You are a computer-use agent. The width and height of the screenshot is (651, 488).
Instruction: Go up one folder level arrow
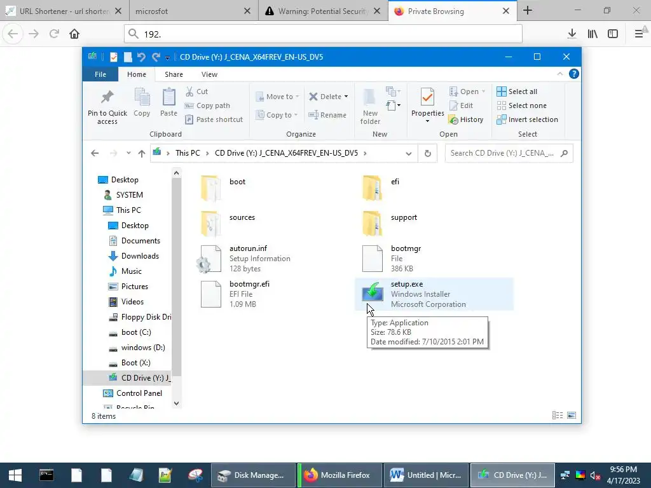click(x=142, y=154)
